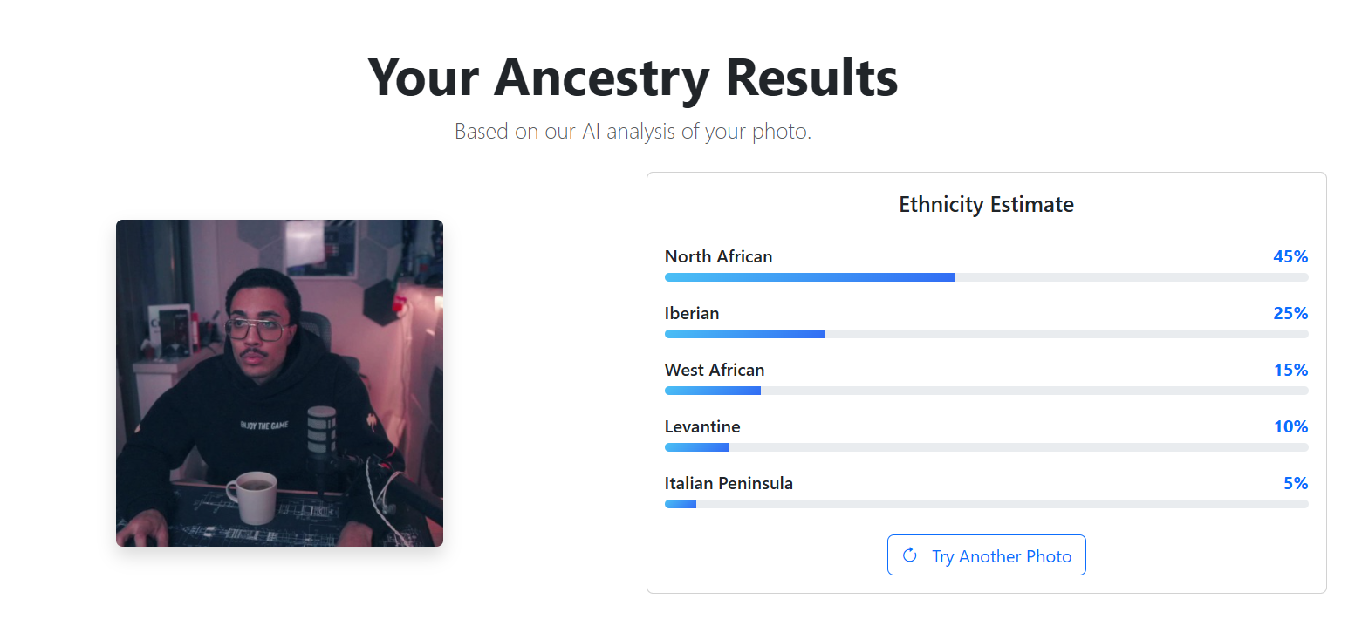Click the 25% value for Iberian
The image size is (1355, 640).
(1290, 313)
